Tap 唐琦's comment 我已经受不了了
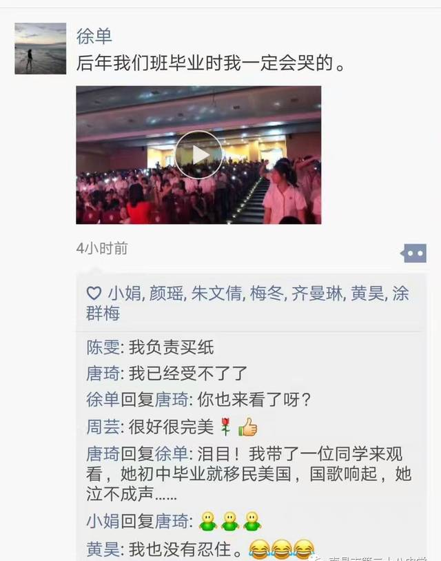Image resolution: width=441 pixels, height=561 pixels. coord(188,374)
